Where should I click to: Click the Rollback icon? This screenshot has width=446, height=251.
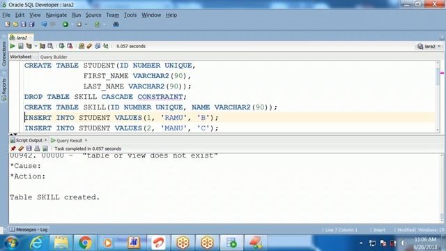(70, 46)
